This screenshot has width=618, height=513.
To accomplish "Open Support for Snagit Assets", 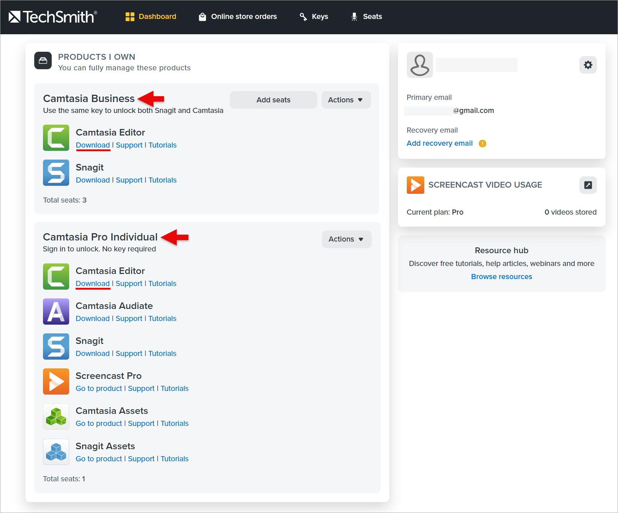I will [x=141, y=459].
